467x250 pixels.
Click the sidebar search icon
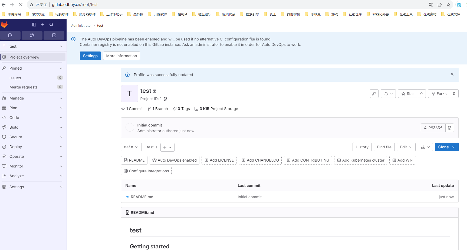tap(51, 25)
